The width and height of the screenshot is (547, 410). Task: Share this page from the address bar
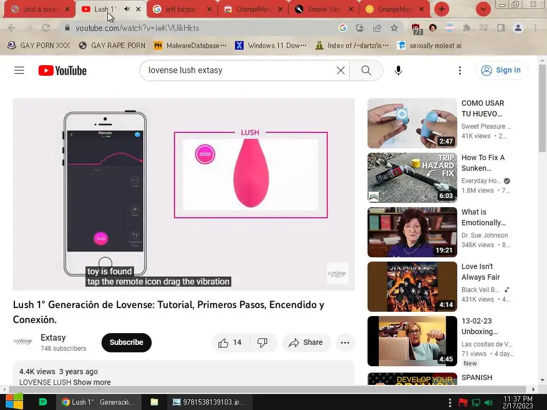(x=377, y=28)
